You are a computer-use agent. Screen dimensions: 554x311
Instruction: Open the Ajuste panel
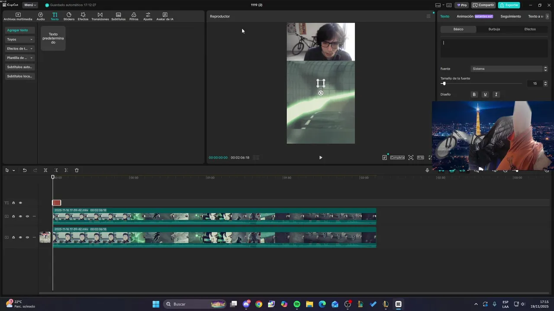click(148, 16)
